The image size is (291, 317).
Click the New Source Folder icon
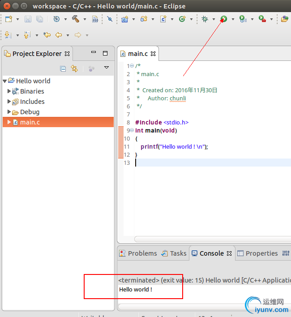(144, 19)
